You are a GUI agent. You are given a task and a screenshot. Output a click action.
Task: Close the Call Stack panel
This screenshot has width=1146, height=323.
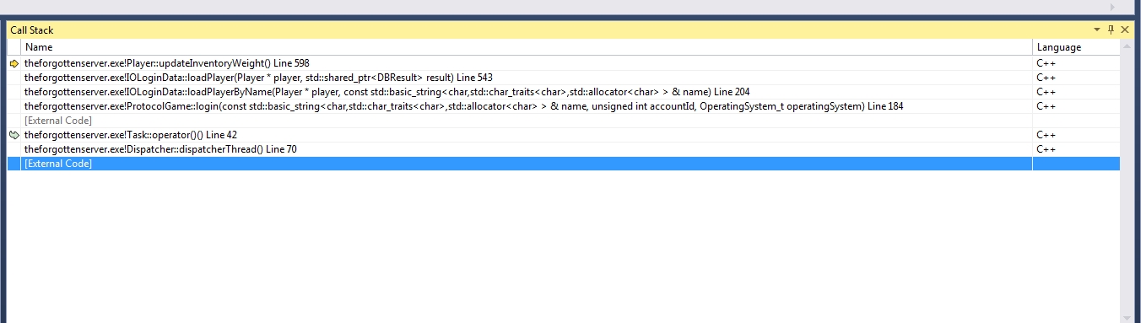pos(1125,30)
